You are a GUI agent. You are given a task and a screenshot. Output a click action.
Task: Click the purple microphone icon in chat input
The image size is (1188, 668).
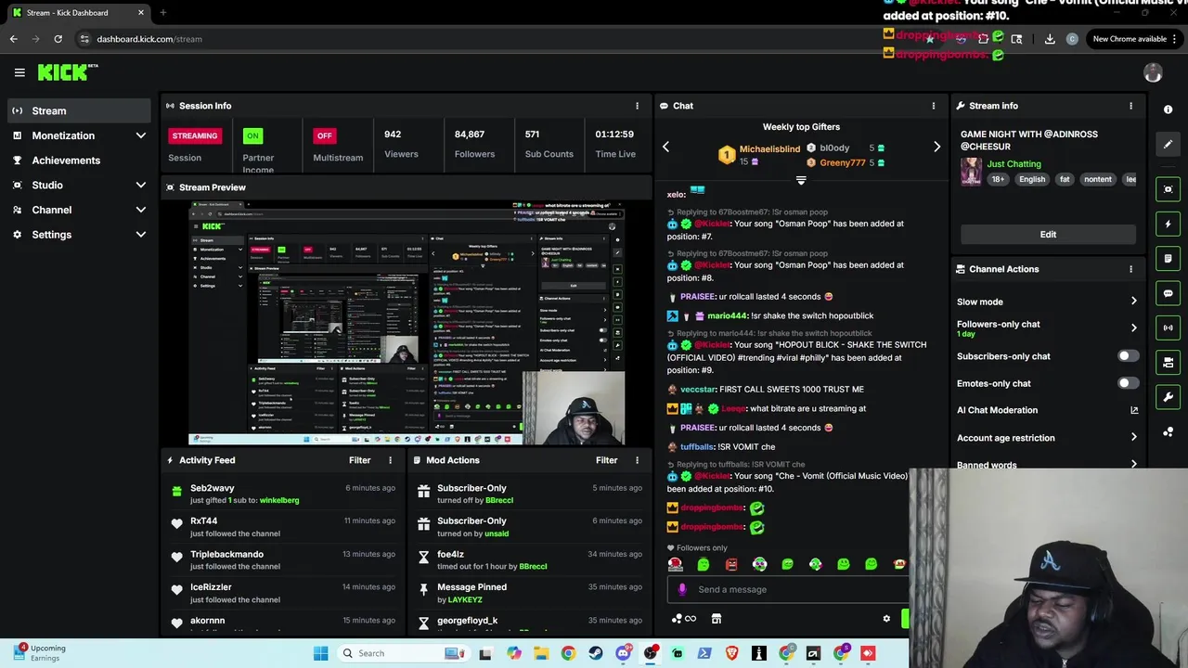pyautogui.click(x=682, y=589)
